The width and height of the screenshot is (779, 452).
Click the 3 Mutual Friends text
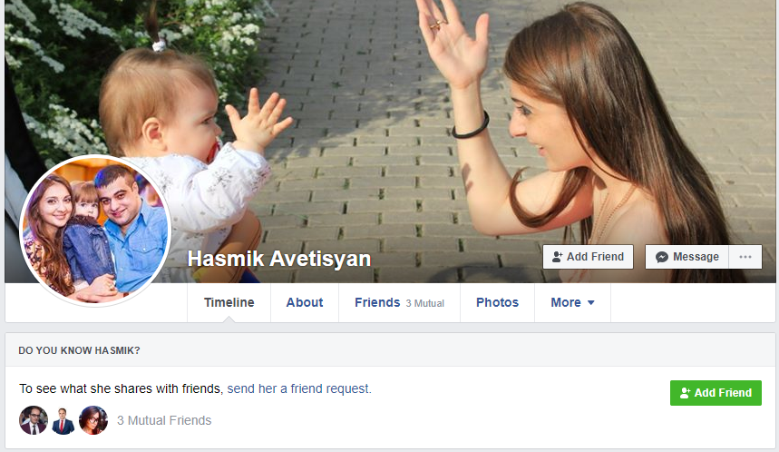(x=164, y=420)
